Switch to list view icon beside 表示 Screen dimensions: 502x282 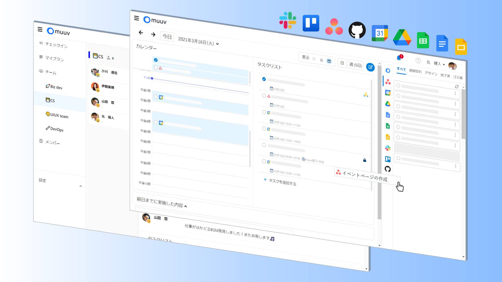[314, 59]
